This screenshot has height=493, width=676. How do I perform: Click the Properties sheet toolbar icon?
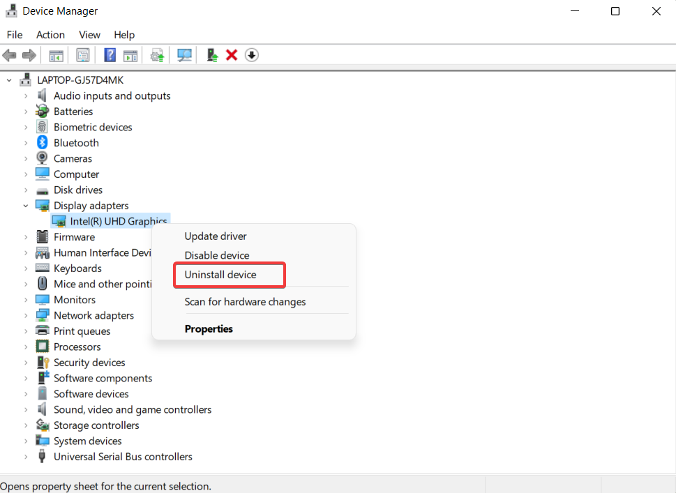tap(83, 55)
